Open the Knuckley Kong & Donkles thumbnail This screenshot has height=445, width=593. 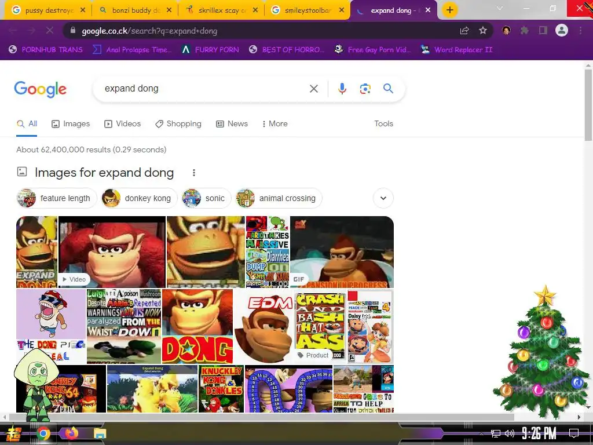[221, 389]
